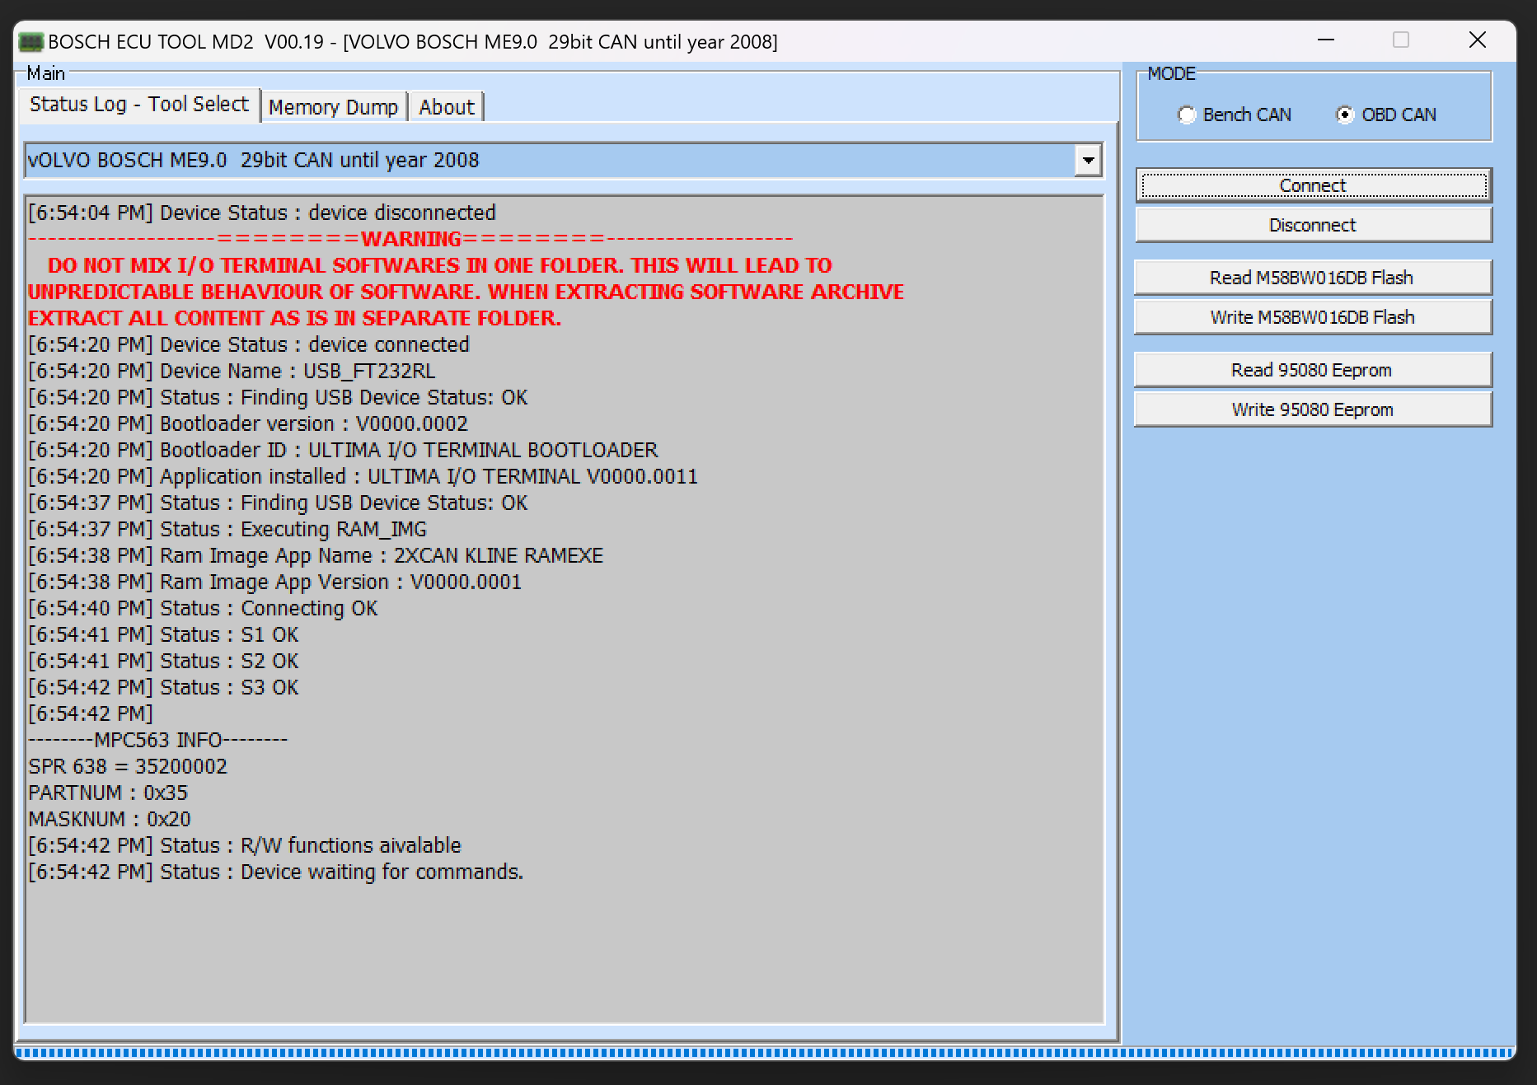This screenshot has height=1085, width=1537.
Task: Select the Bench CAN mode
Action: pyautogui.click(x=1235, y=115)
